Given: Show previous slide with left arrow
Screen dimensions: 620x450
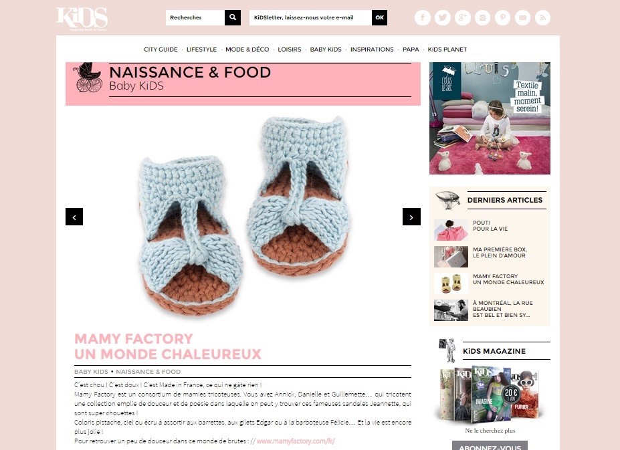Looking at the screenshot, I should (74, 217).
